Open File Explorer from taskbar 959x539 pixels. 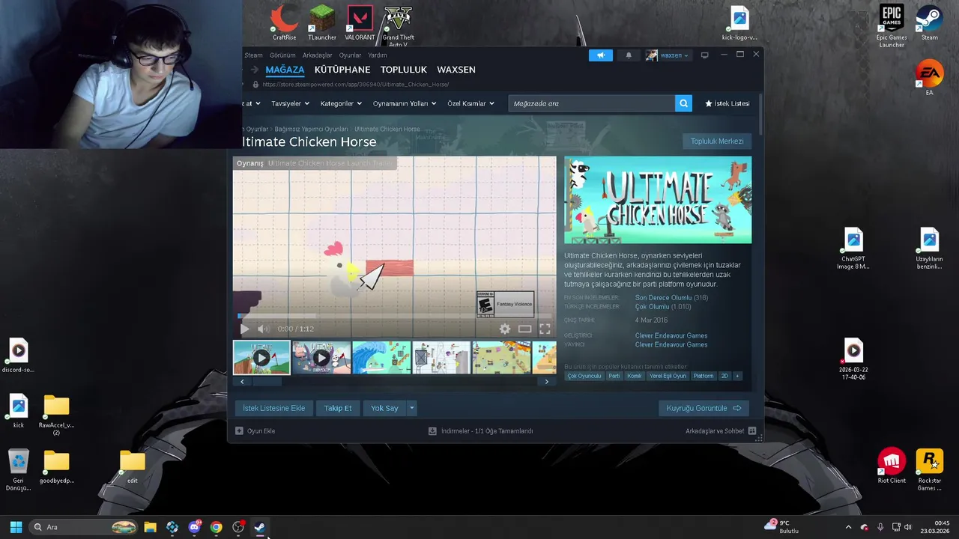(150, 527)
